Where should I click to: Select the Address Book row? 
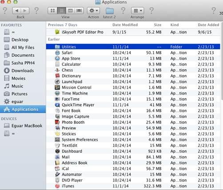tap(133, 163)
